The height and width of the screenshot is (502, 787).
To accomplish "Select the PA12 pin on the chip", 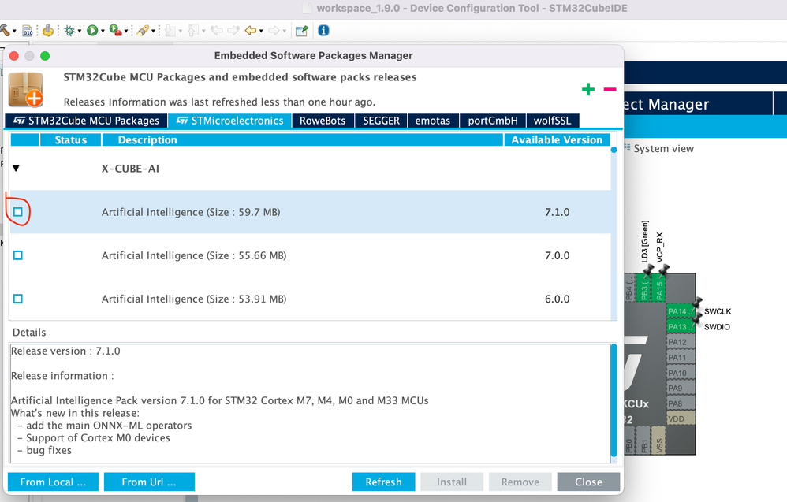I will pyautogui.click(x=680, y=342).
